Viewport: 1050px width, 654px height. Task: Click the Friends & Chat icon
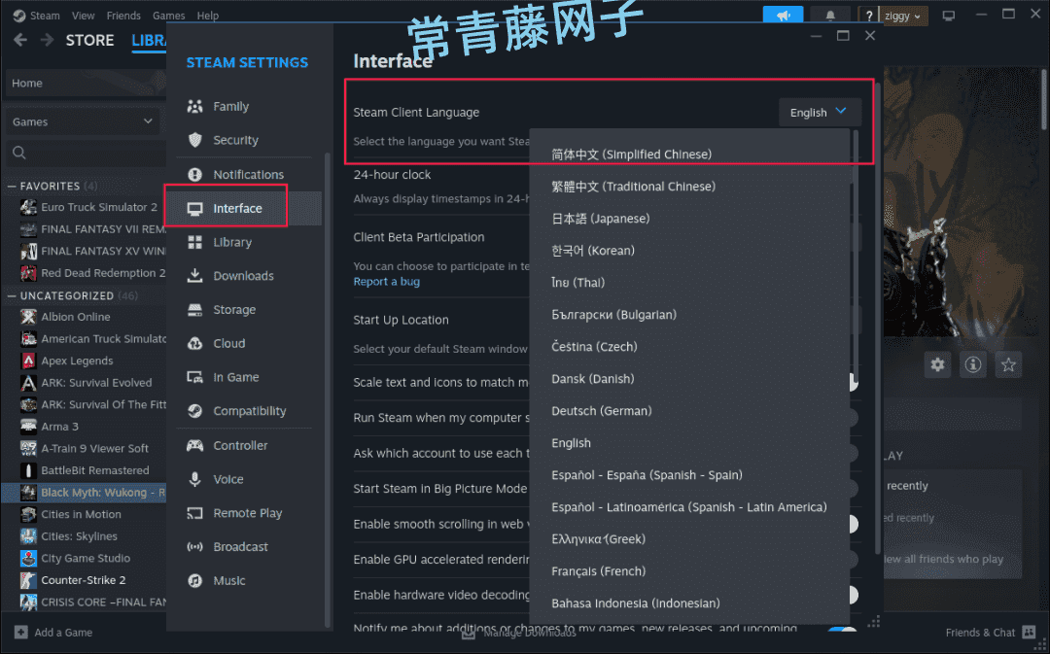(x=1030, y=632)
